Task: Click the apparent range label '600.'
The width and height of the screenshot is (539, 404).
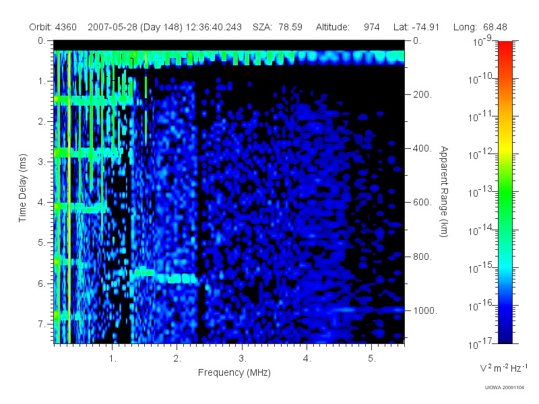Action: [422, 203]
